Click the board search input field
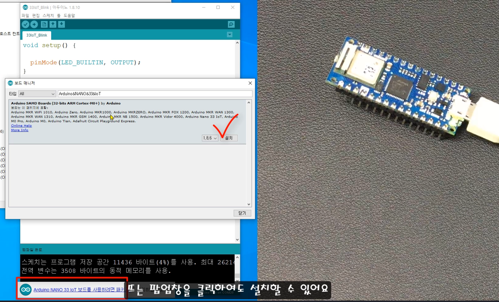 [x=155, y=94]
